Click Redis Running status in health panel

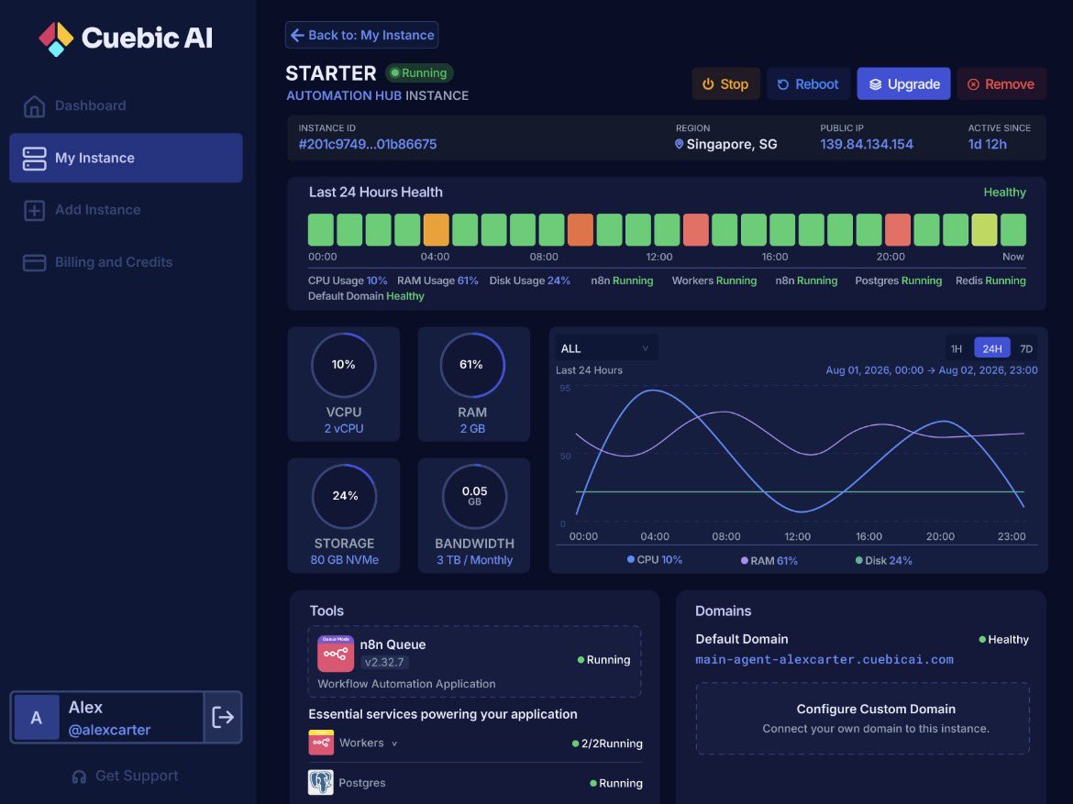click(x=990, y=281)
